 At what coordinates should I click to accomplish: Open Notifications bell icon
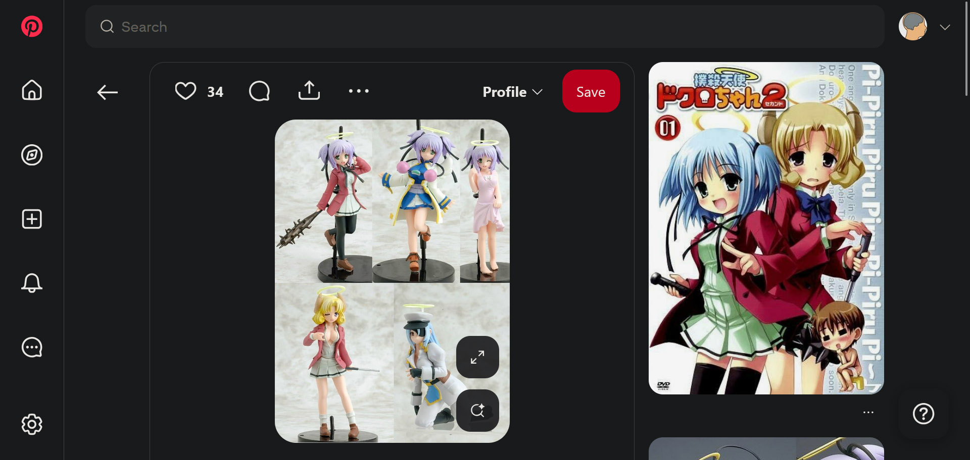coord(32,283)
